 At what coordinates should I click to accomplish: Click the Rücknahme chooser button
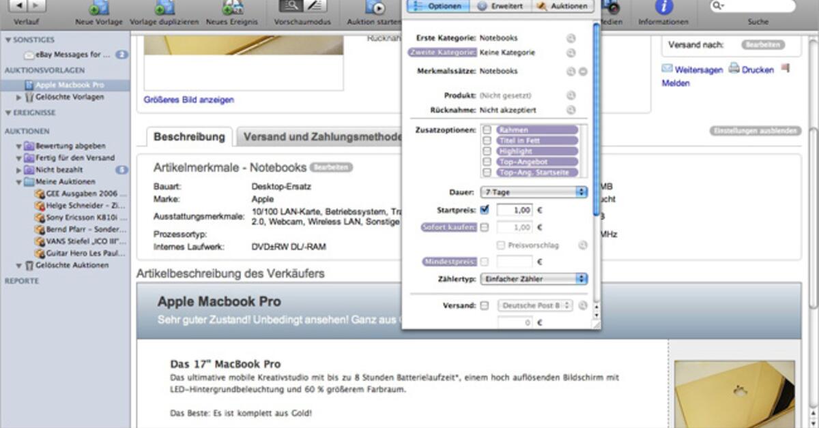pos(571,110)
